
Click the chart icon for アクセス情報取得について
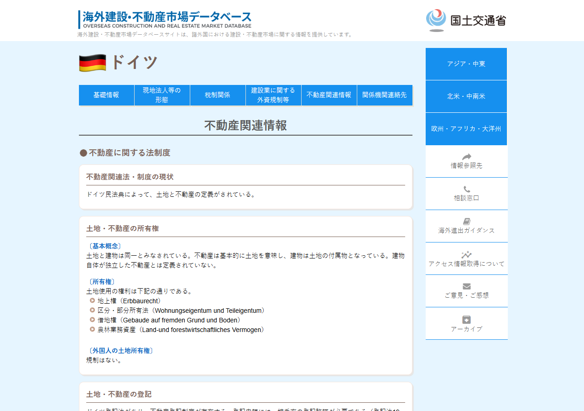pos(466,255)
